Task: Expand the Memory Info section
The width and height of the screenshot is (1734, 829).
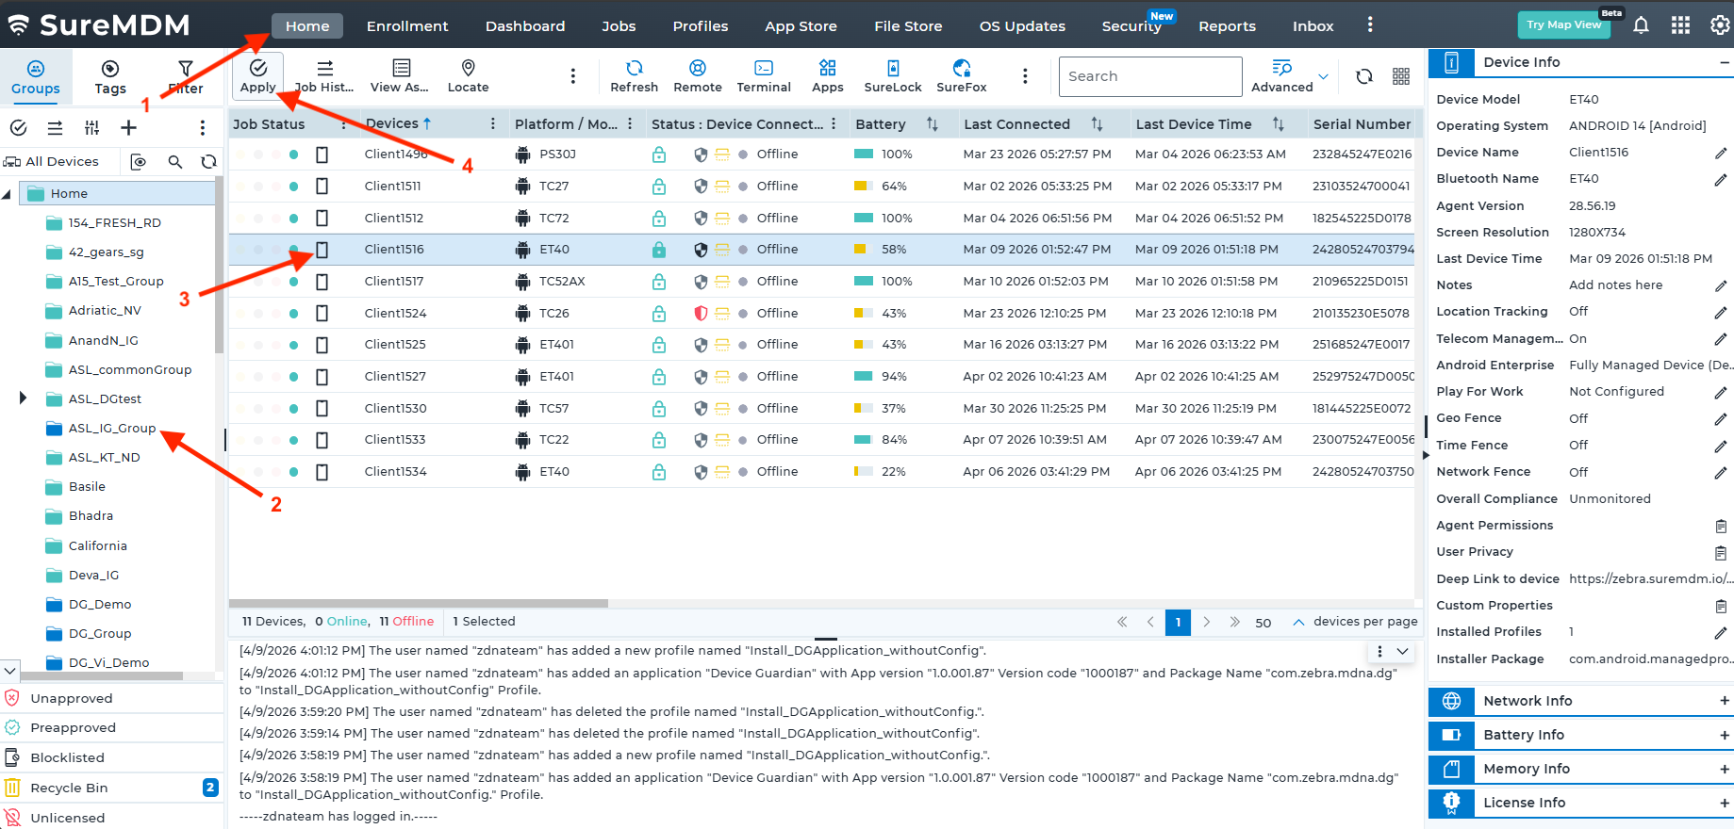Action: pos(1724,769)
